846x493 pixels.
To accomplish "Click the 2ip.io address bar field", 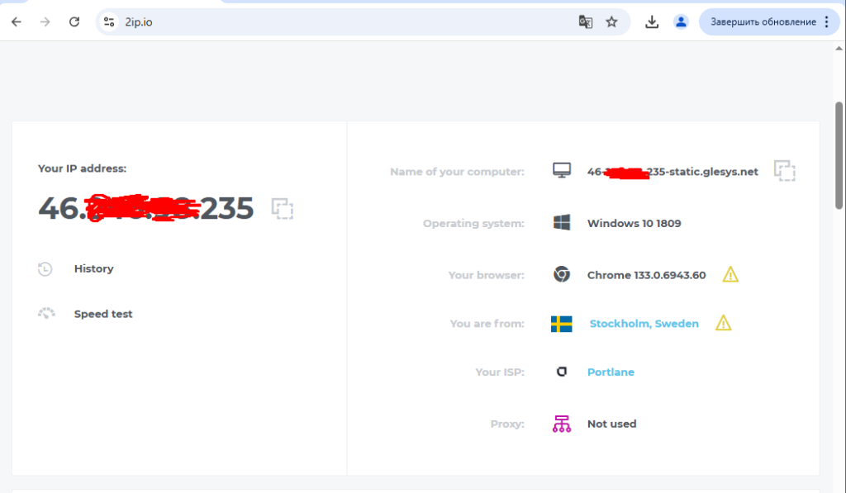I will click(347, 22).
